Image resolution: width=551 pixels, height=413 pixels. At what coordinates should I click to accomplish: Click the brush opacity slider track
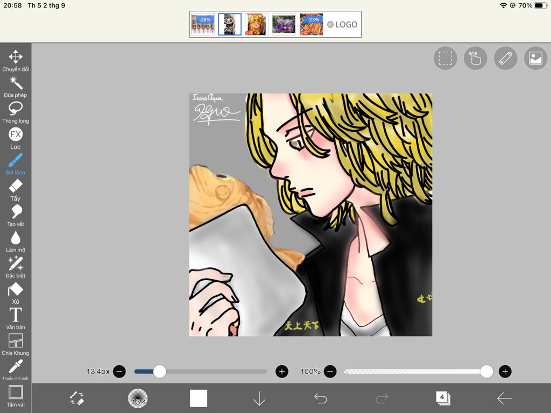click(x=418, y=371)
